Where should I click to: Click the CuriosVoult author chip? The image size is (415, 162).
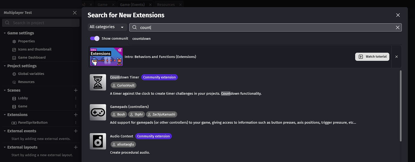point(123,85)
